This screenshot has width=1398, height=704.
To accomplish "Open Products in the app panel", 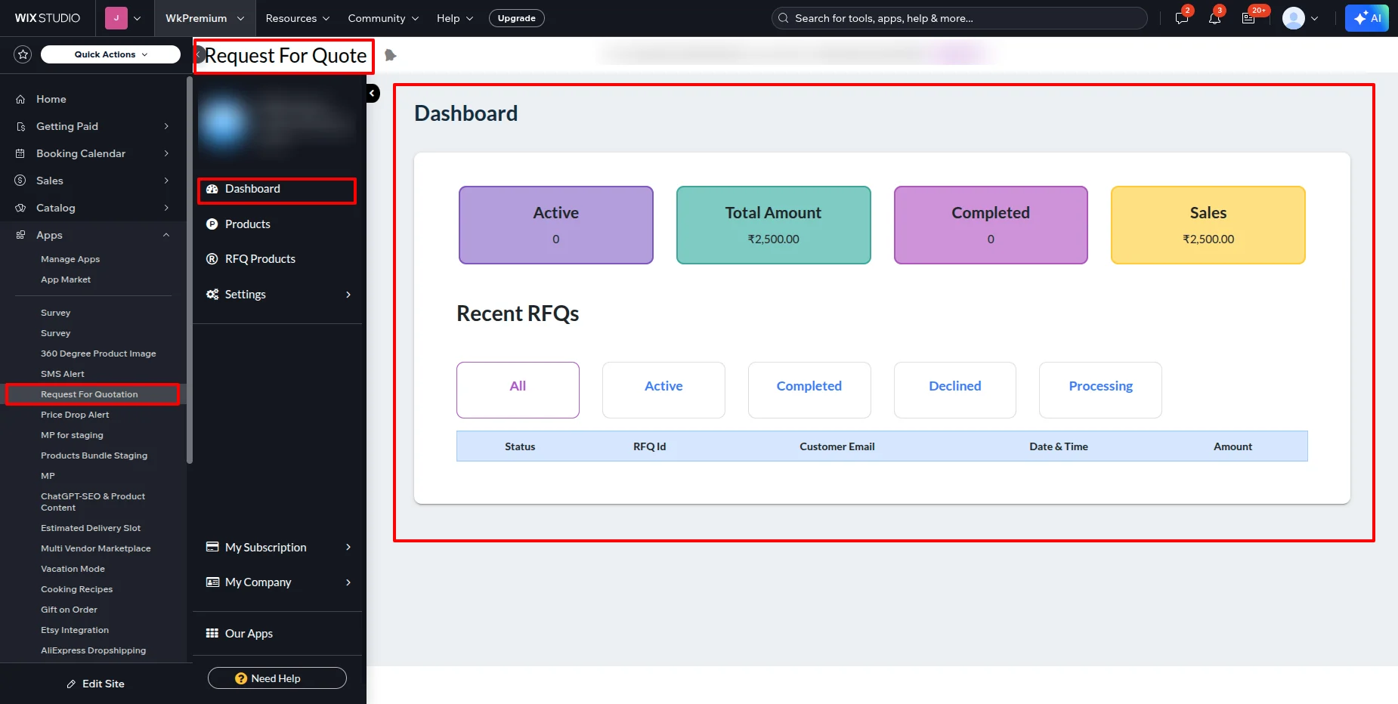I will click(247, 224).
